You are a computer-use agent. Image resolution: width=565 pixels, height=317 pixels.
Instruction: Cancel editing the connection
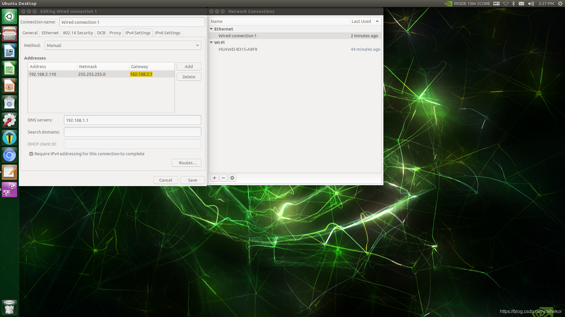point(166,180)
